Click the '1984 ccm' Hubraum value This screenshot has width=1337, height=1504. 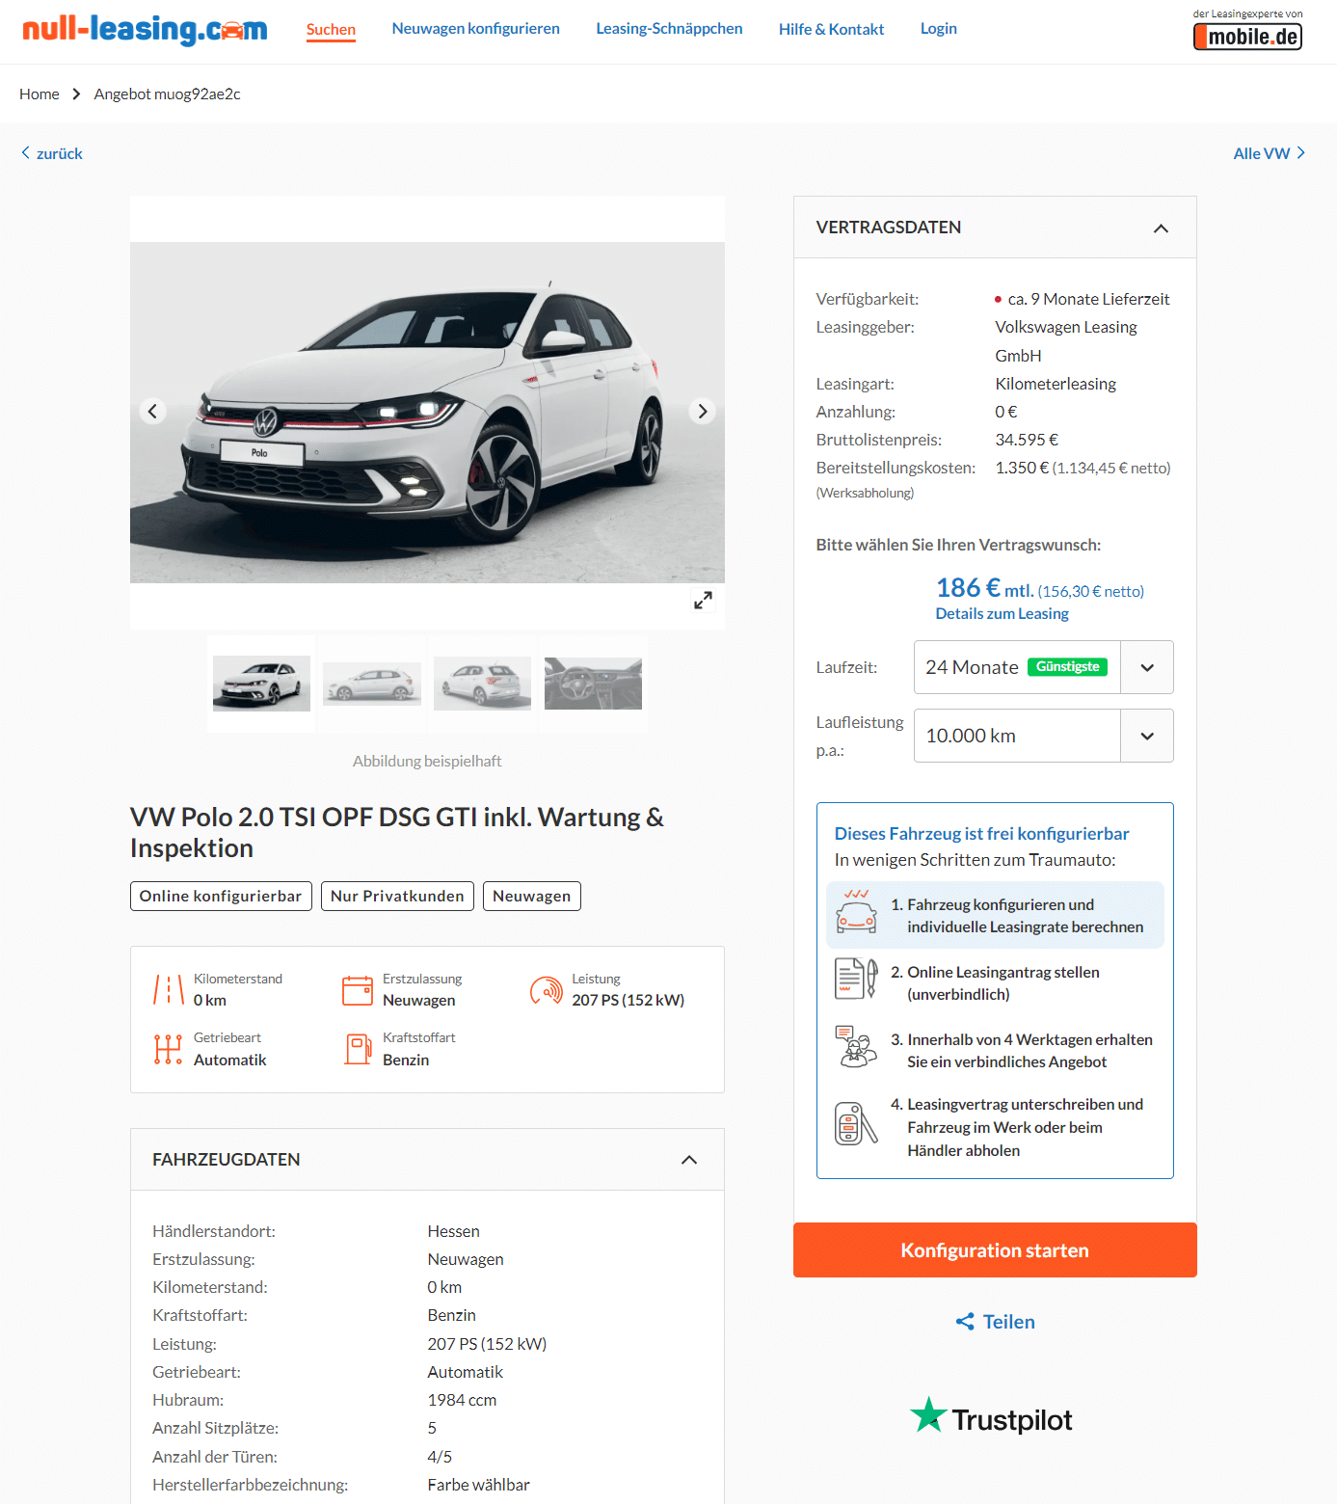tap(462, 1401)
